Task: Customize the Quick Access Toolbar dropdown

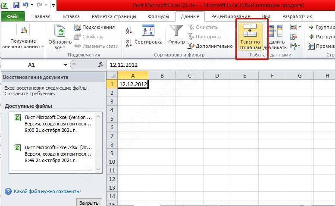Action: (53, 5)
